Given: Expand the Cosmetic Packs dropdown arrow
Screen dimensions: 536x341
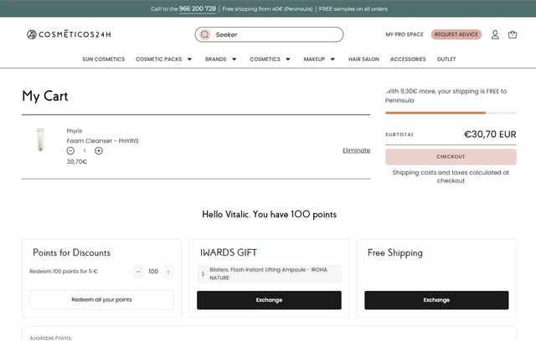Looking at the screenshot, I should (189, 59).
